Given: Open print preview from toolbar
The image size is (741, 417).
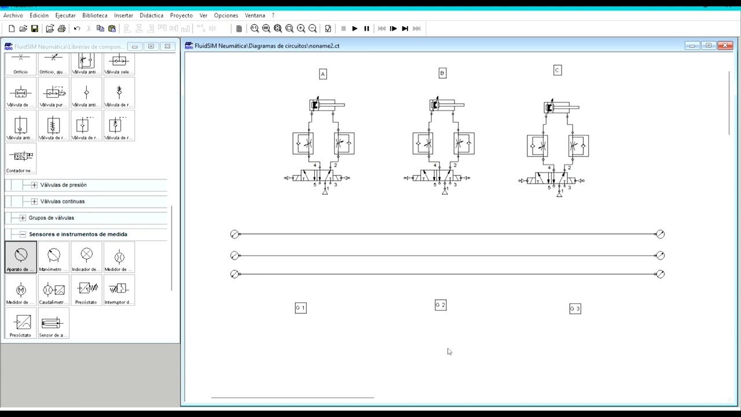Looking at the screenshot, I should click(x=50, y=28).
